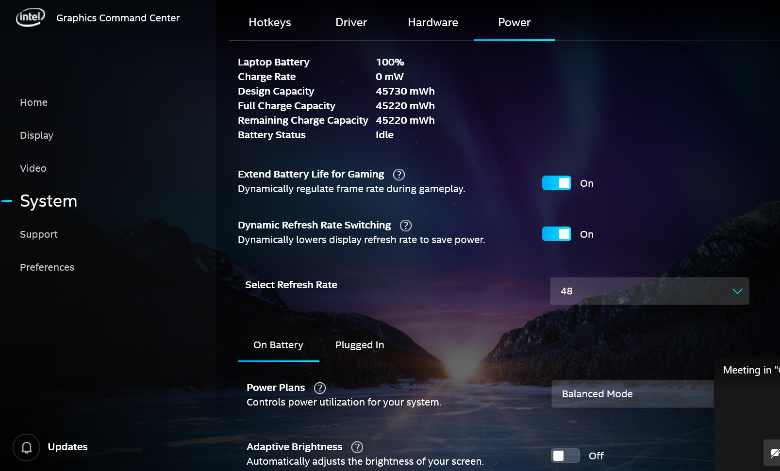Disable Extend Battery Life for Gaming toggle
The width and height of the screenshot is (780, 471).
coord(556,183)
